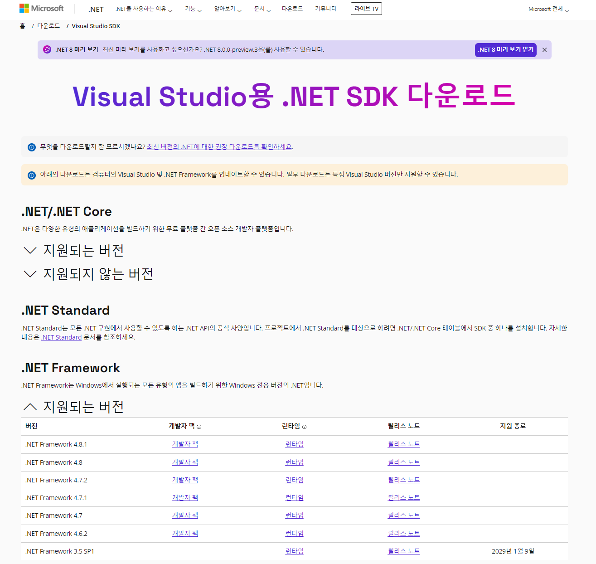This screenshot has height=564, width=596.
Task: Open the recommended latest .NET downloads link
Action: tap(219, 146)
